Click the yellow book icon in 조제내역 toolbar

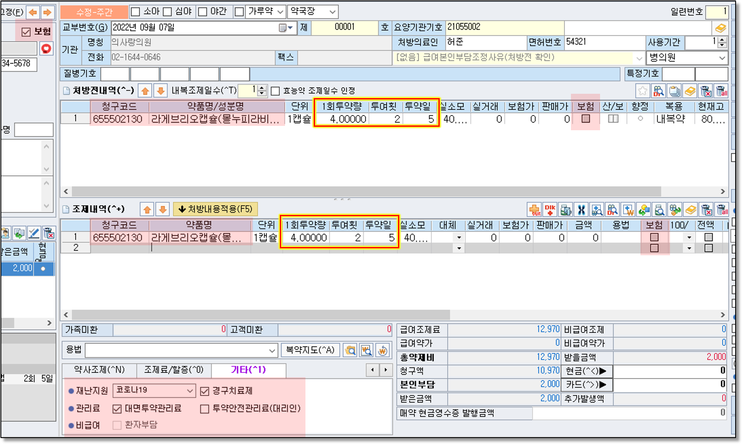click(x=690, y=210)
